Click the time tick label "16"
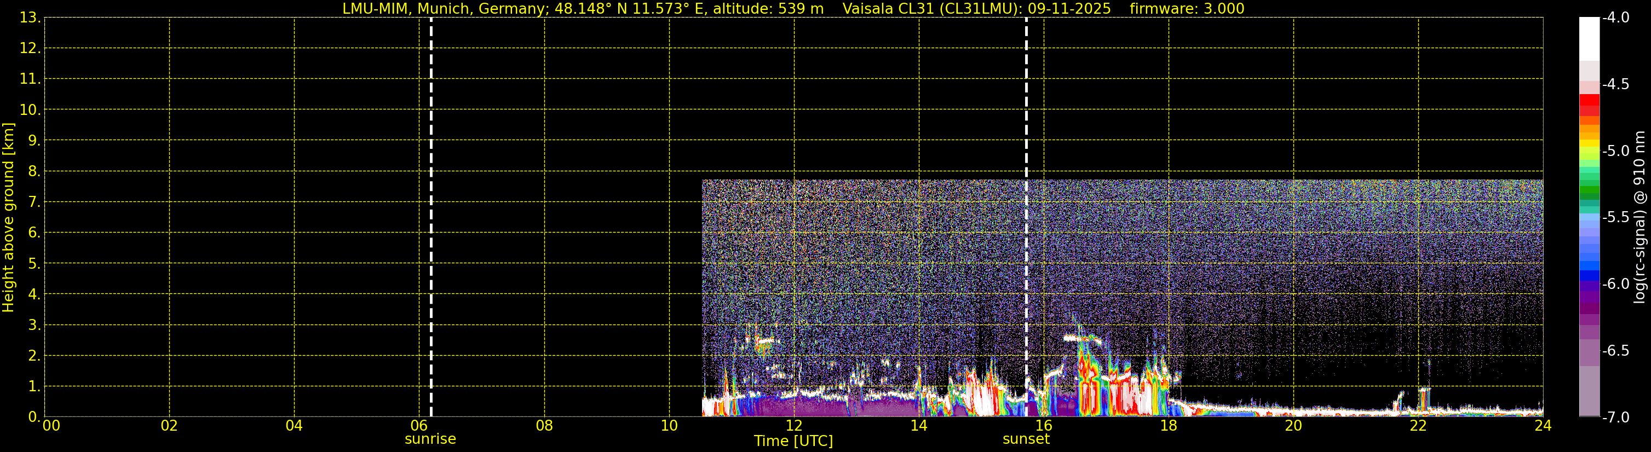 [1043, 426]
